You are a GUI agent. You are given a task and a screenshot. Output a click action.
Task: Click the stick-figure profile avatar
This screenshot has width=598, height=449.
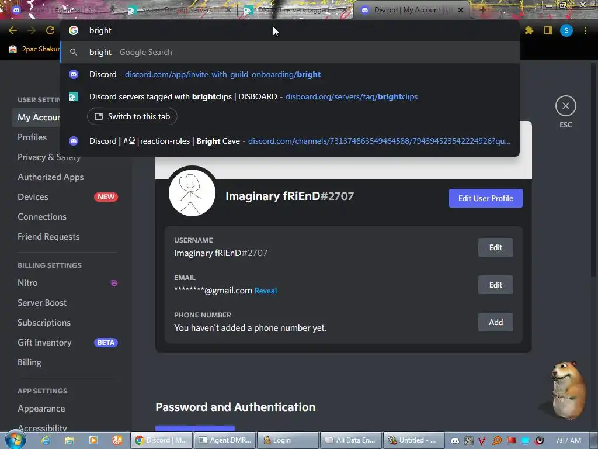click(x=192, y=193)
